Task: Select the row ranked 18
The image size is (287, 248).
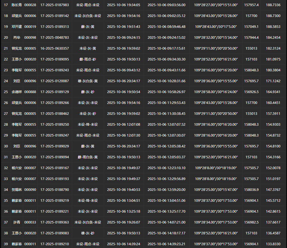Action: (6, 16)
